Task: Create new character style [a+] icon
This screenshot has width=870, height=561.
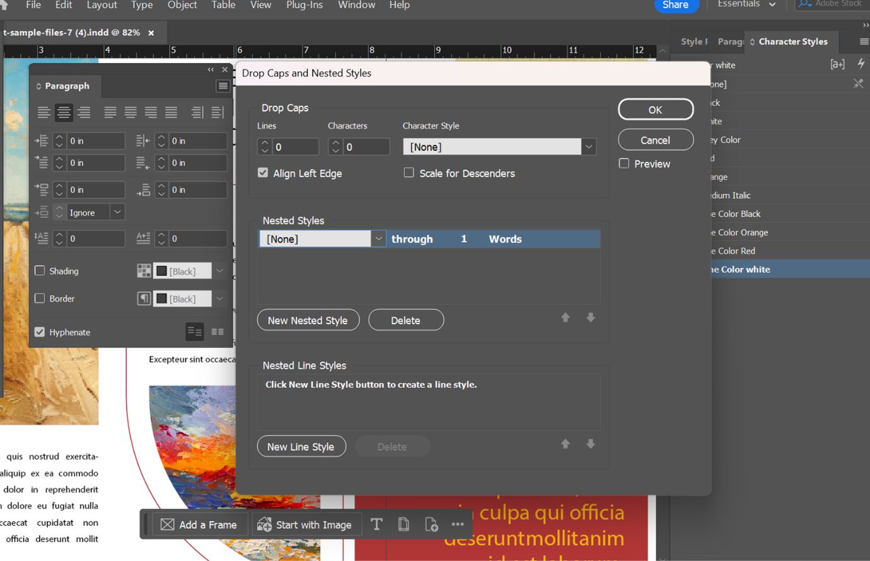Action: [x=837, y=64]
